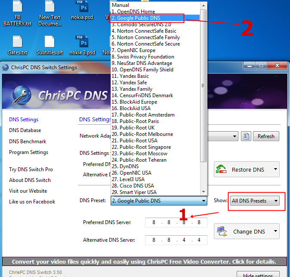Click the Change DNS computers icon
This screenshot has height=277, width=290.
click(222, 231)
